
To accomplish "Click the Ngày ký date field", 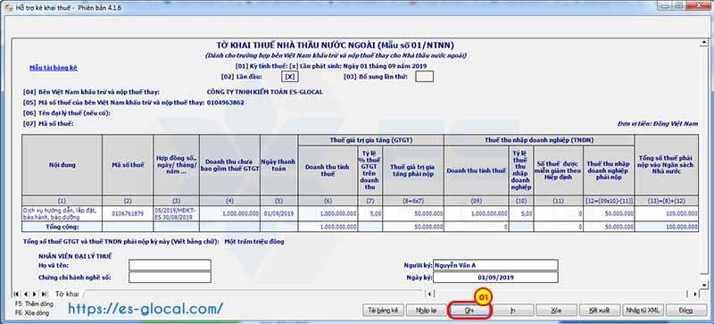I will 495,277.
